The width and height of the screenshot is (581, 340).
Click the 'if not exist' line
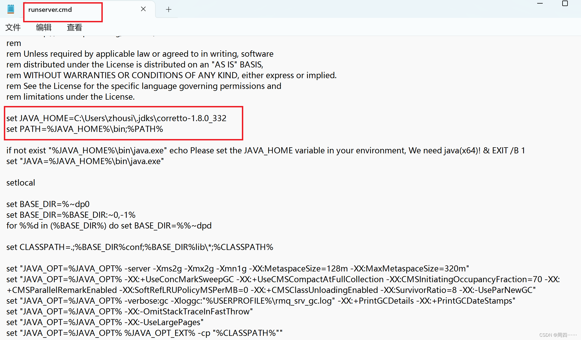point(266,151)
